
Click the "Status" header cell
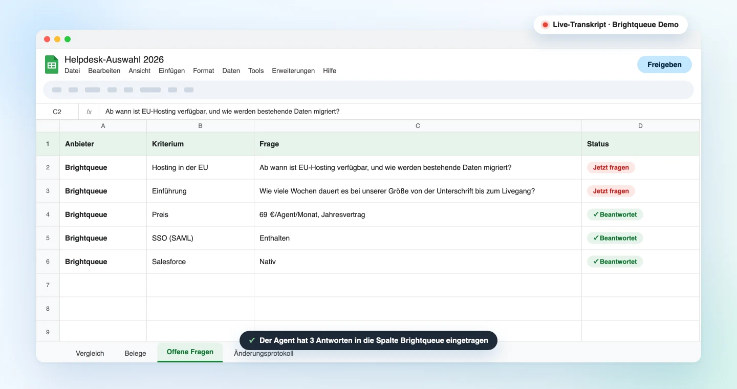click(x=641, y=144)
